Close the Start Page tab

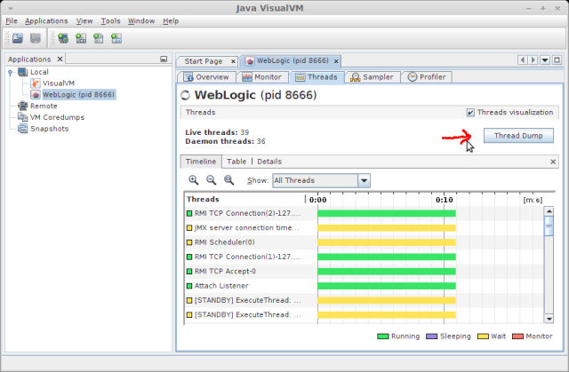click(231, 61)
